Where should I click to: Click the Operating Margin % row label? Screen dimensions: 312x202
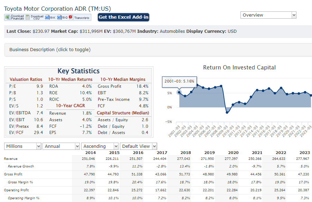pos(24,198)
